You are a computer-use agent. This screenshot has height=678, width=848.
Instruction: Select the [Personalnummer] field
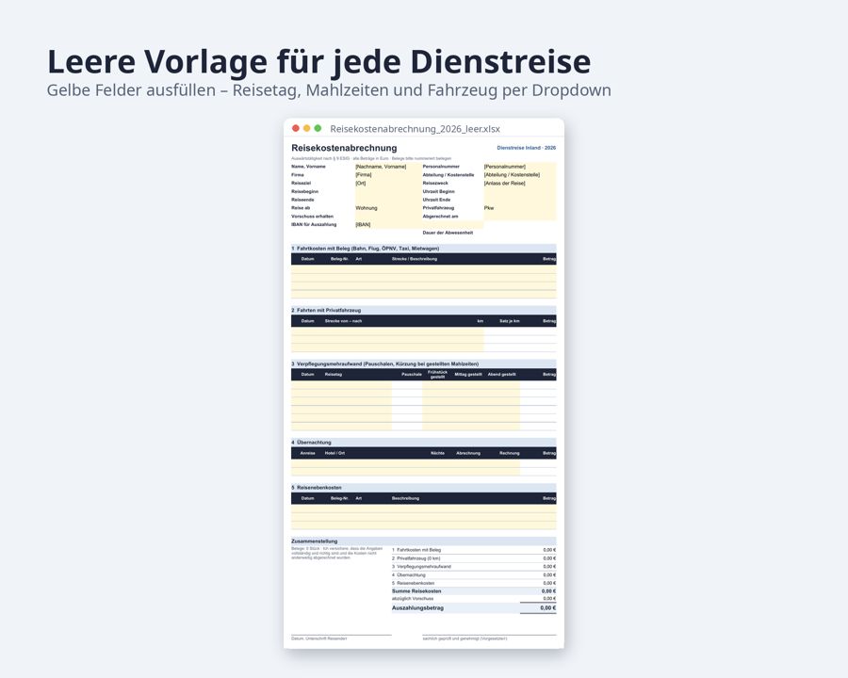click(x=520, y=167)
